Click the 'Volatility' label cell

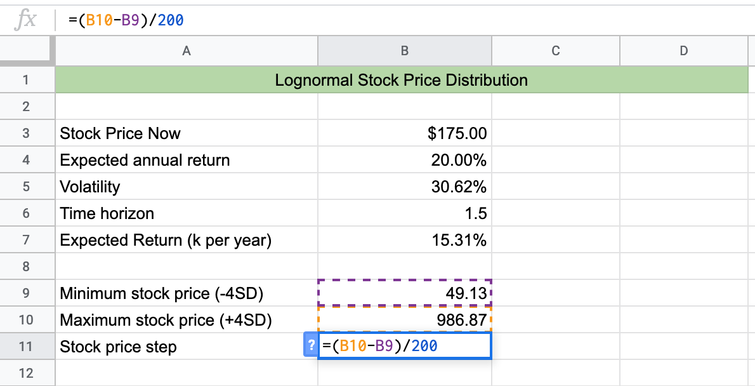187,186
